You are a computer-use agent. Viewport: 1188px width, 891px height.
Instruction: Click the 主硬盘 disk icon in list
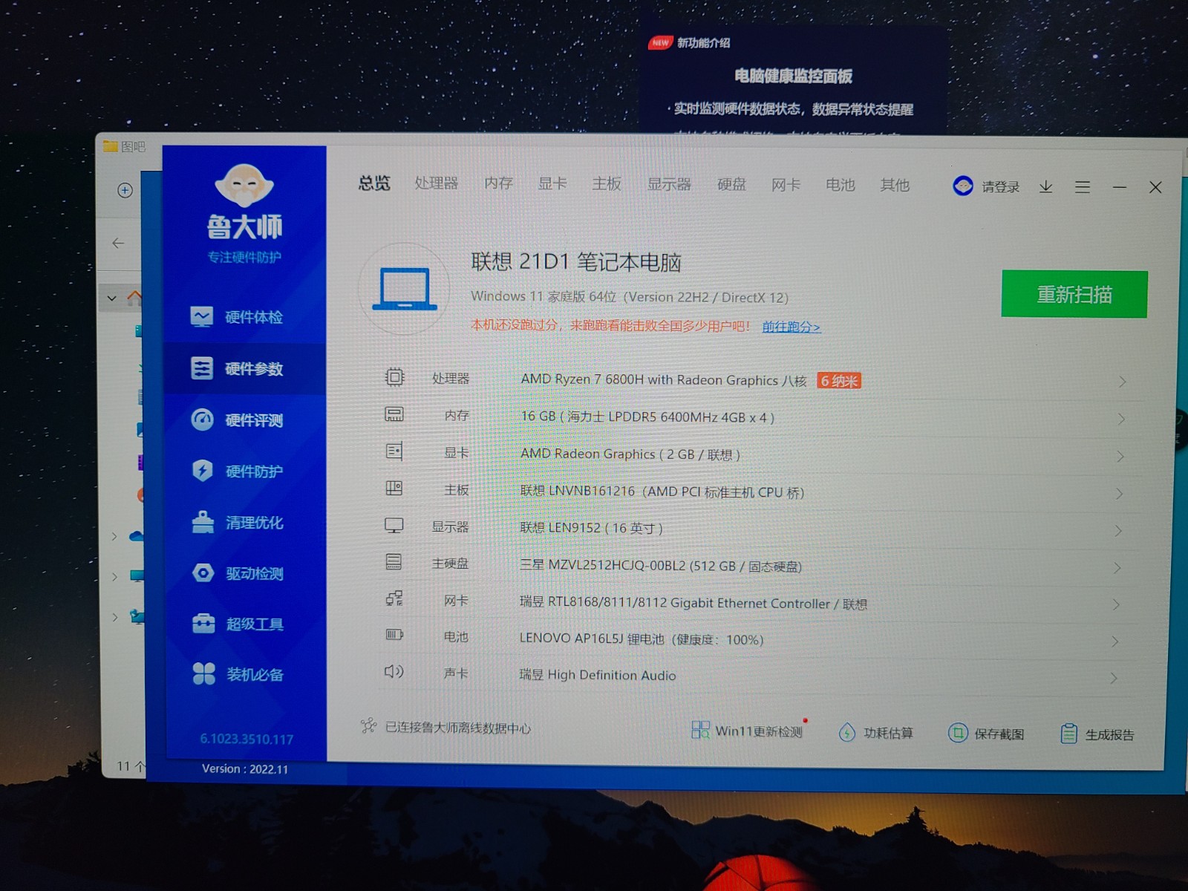(x=394, y=562)
